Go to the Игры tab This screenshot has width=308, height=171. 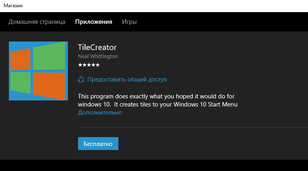coord(129,22)
